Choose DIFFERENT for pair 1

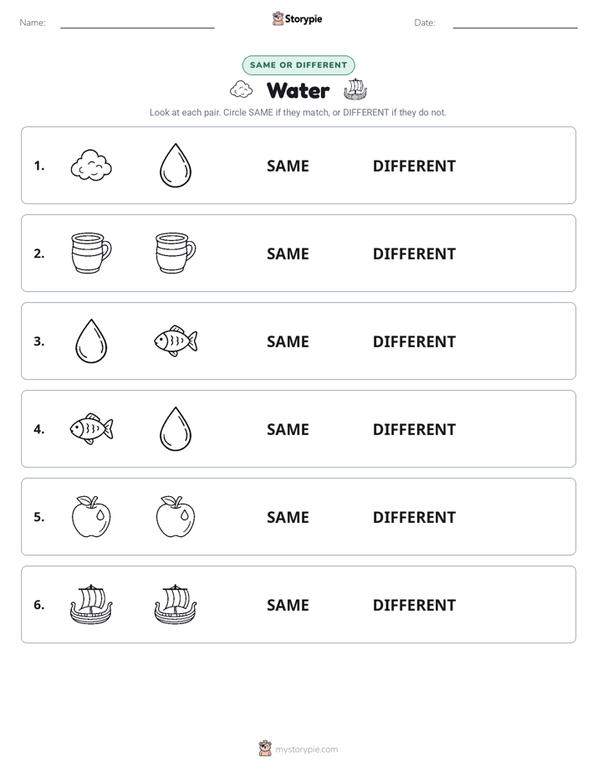pyautogui.click(x=414, y=166)
